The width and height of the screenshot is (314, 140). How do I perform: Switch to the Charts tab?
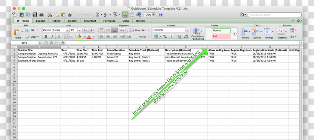(72, 21)
